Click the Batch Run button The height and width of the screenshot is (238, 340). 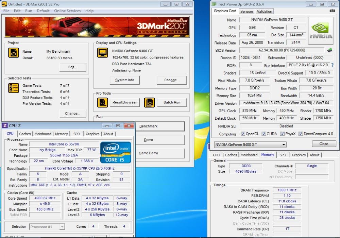tap(172, 103)
